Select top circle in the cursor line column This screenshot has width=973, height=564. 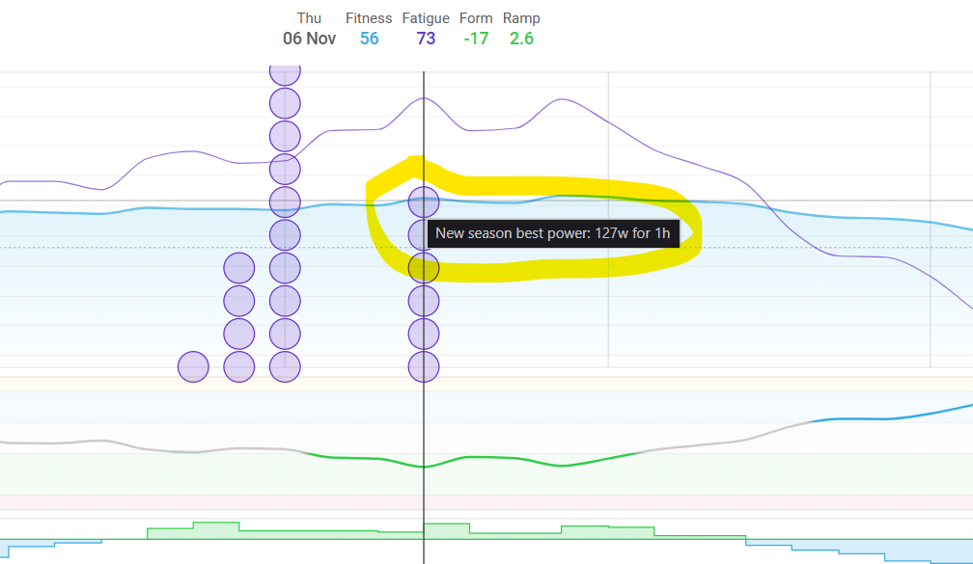pyautogui.click(x=423, y=202)
